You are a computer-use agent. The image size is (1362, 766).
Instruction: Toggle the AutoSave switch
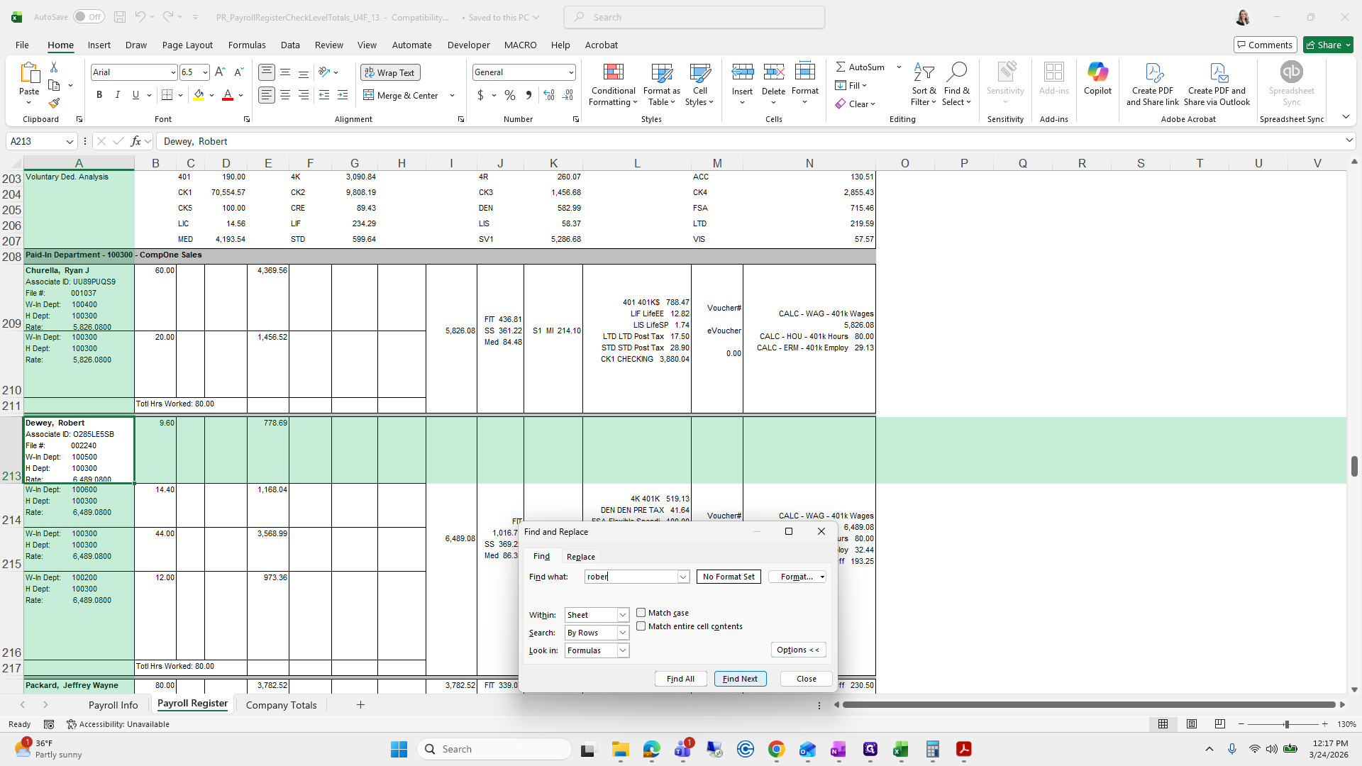pos(89,17)
